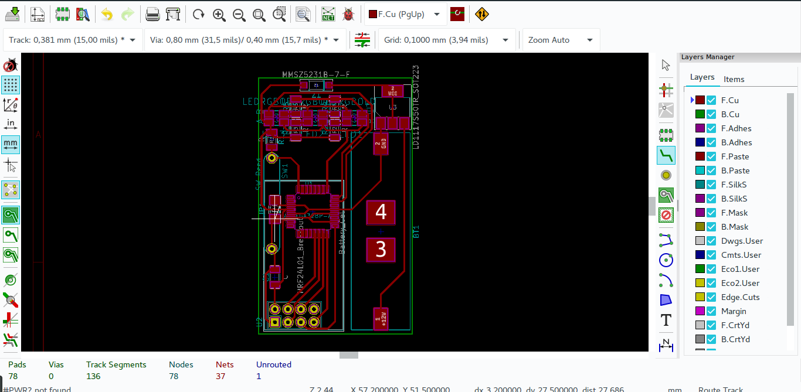Print the board
Image resolution: width=801 pixels, height=392 pixels.
point(152,14)
